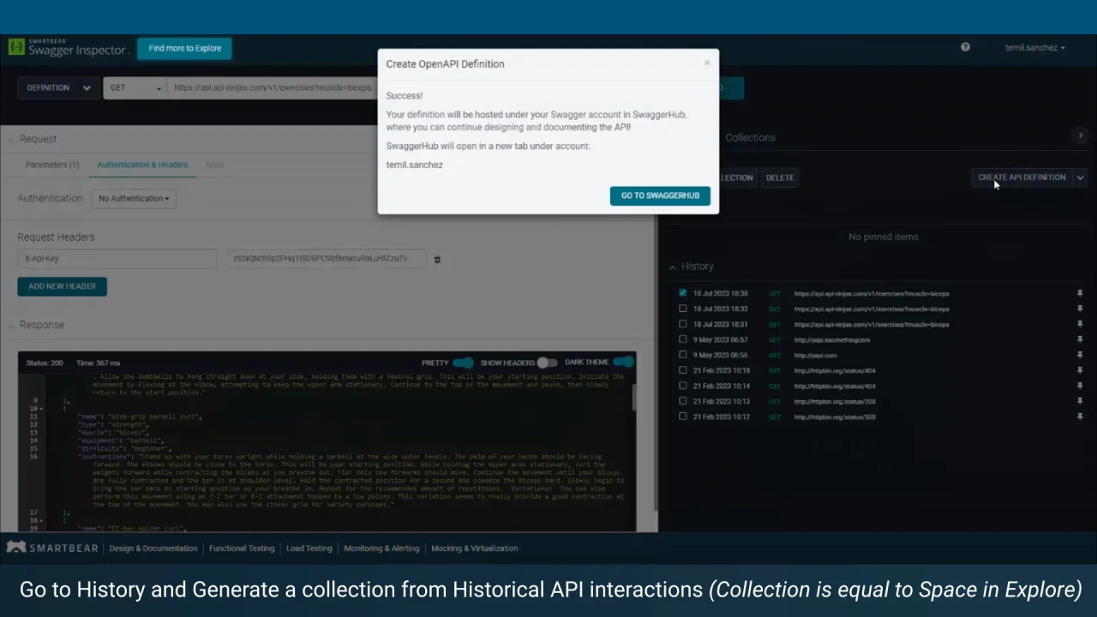The height and width of the screenshot is (617, 1097).
Task: Check the 18 Jul 2023 18:32 history entry
Action: pyautogui.click(x=683, y=308)
